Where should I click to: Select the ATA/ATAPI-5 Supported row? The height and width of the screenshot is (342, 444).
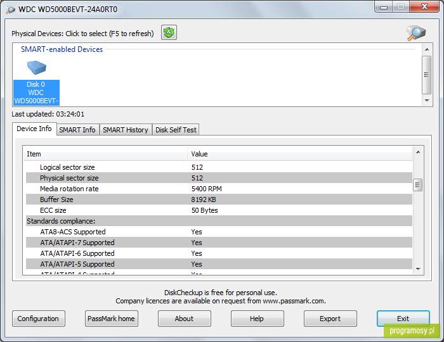(219, 264)
